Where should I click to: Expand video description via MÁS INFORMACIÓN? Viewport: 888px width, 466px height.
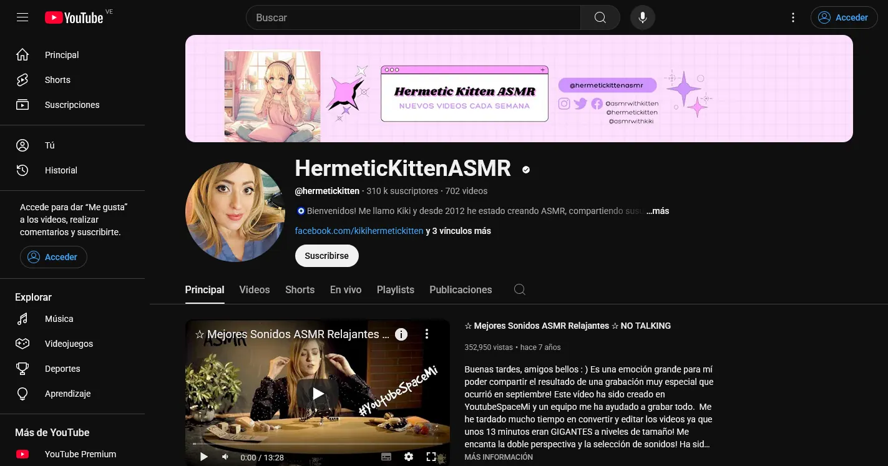click(x=499, y=457)
